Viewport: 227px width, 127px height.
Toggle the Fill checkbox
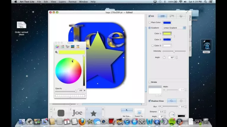tap(149, 16)
